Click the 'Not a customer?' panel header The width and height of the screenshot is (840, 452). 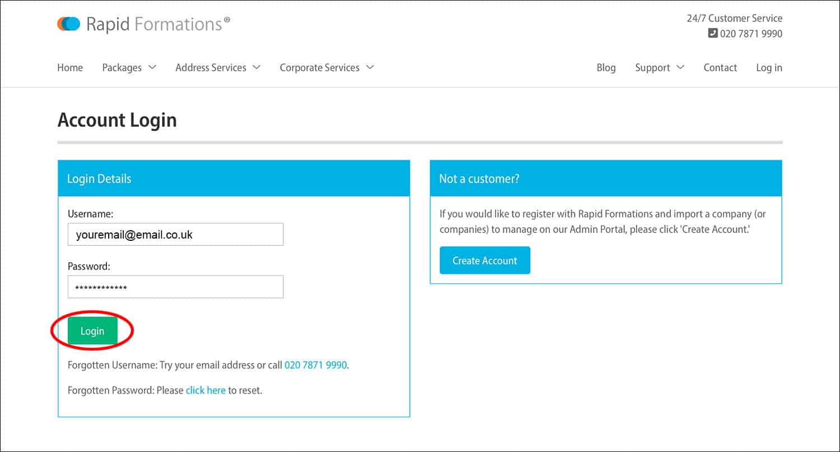tap(605, 179)
